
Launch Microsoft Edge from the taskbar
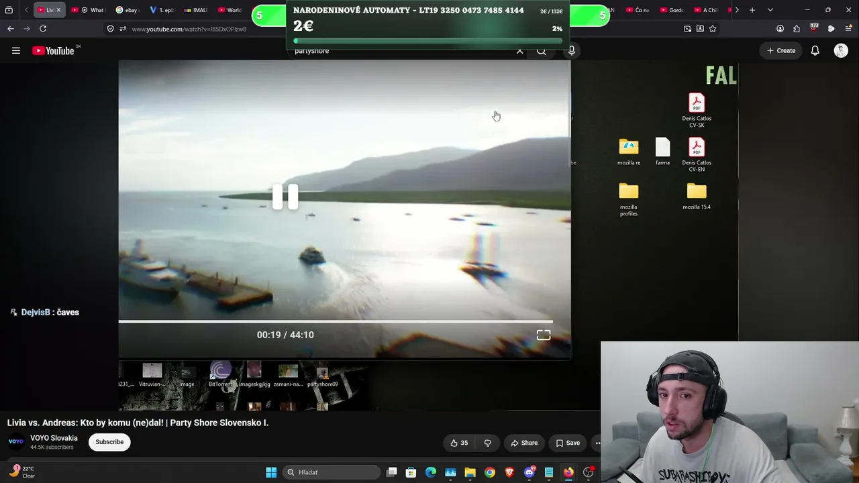point(431,472)
